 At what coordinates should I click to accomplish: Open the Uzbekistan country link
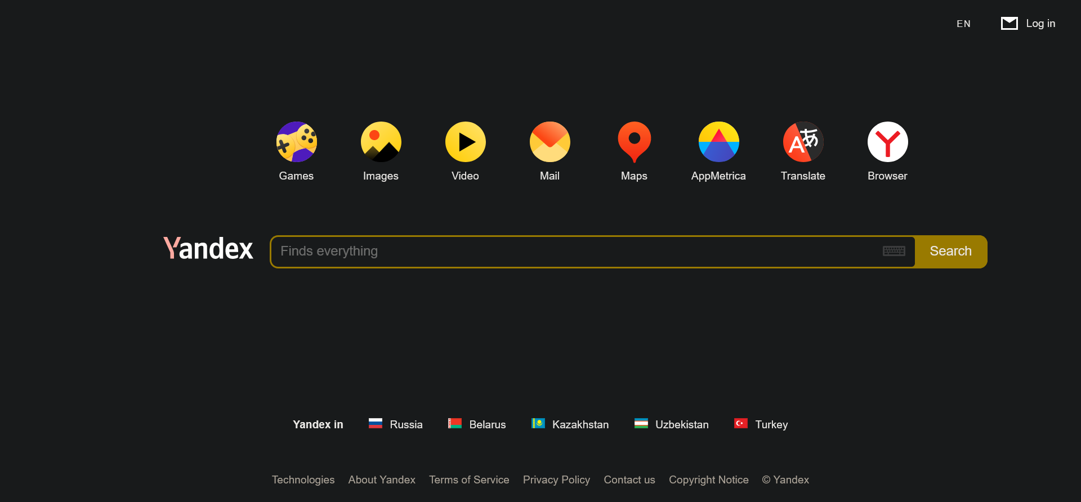pyautogui.click(x=682, y=424)
